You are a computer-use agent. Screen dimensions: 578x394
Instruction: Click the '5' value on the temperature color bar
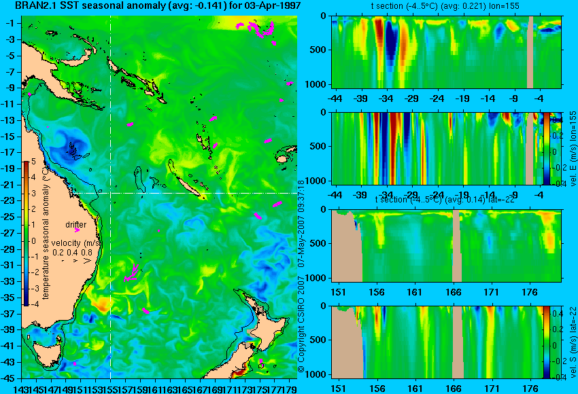point(33,161)
